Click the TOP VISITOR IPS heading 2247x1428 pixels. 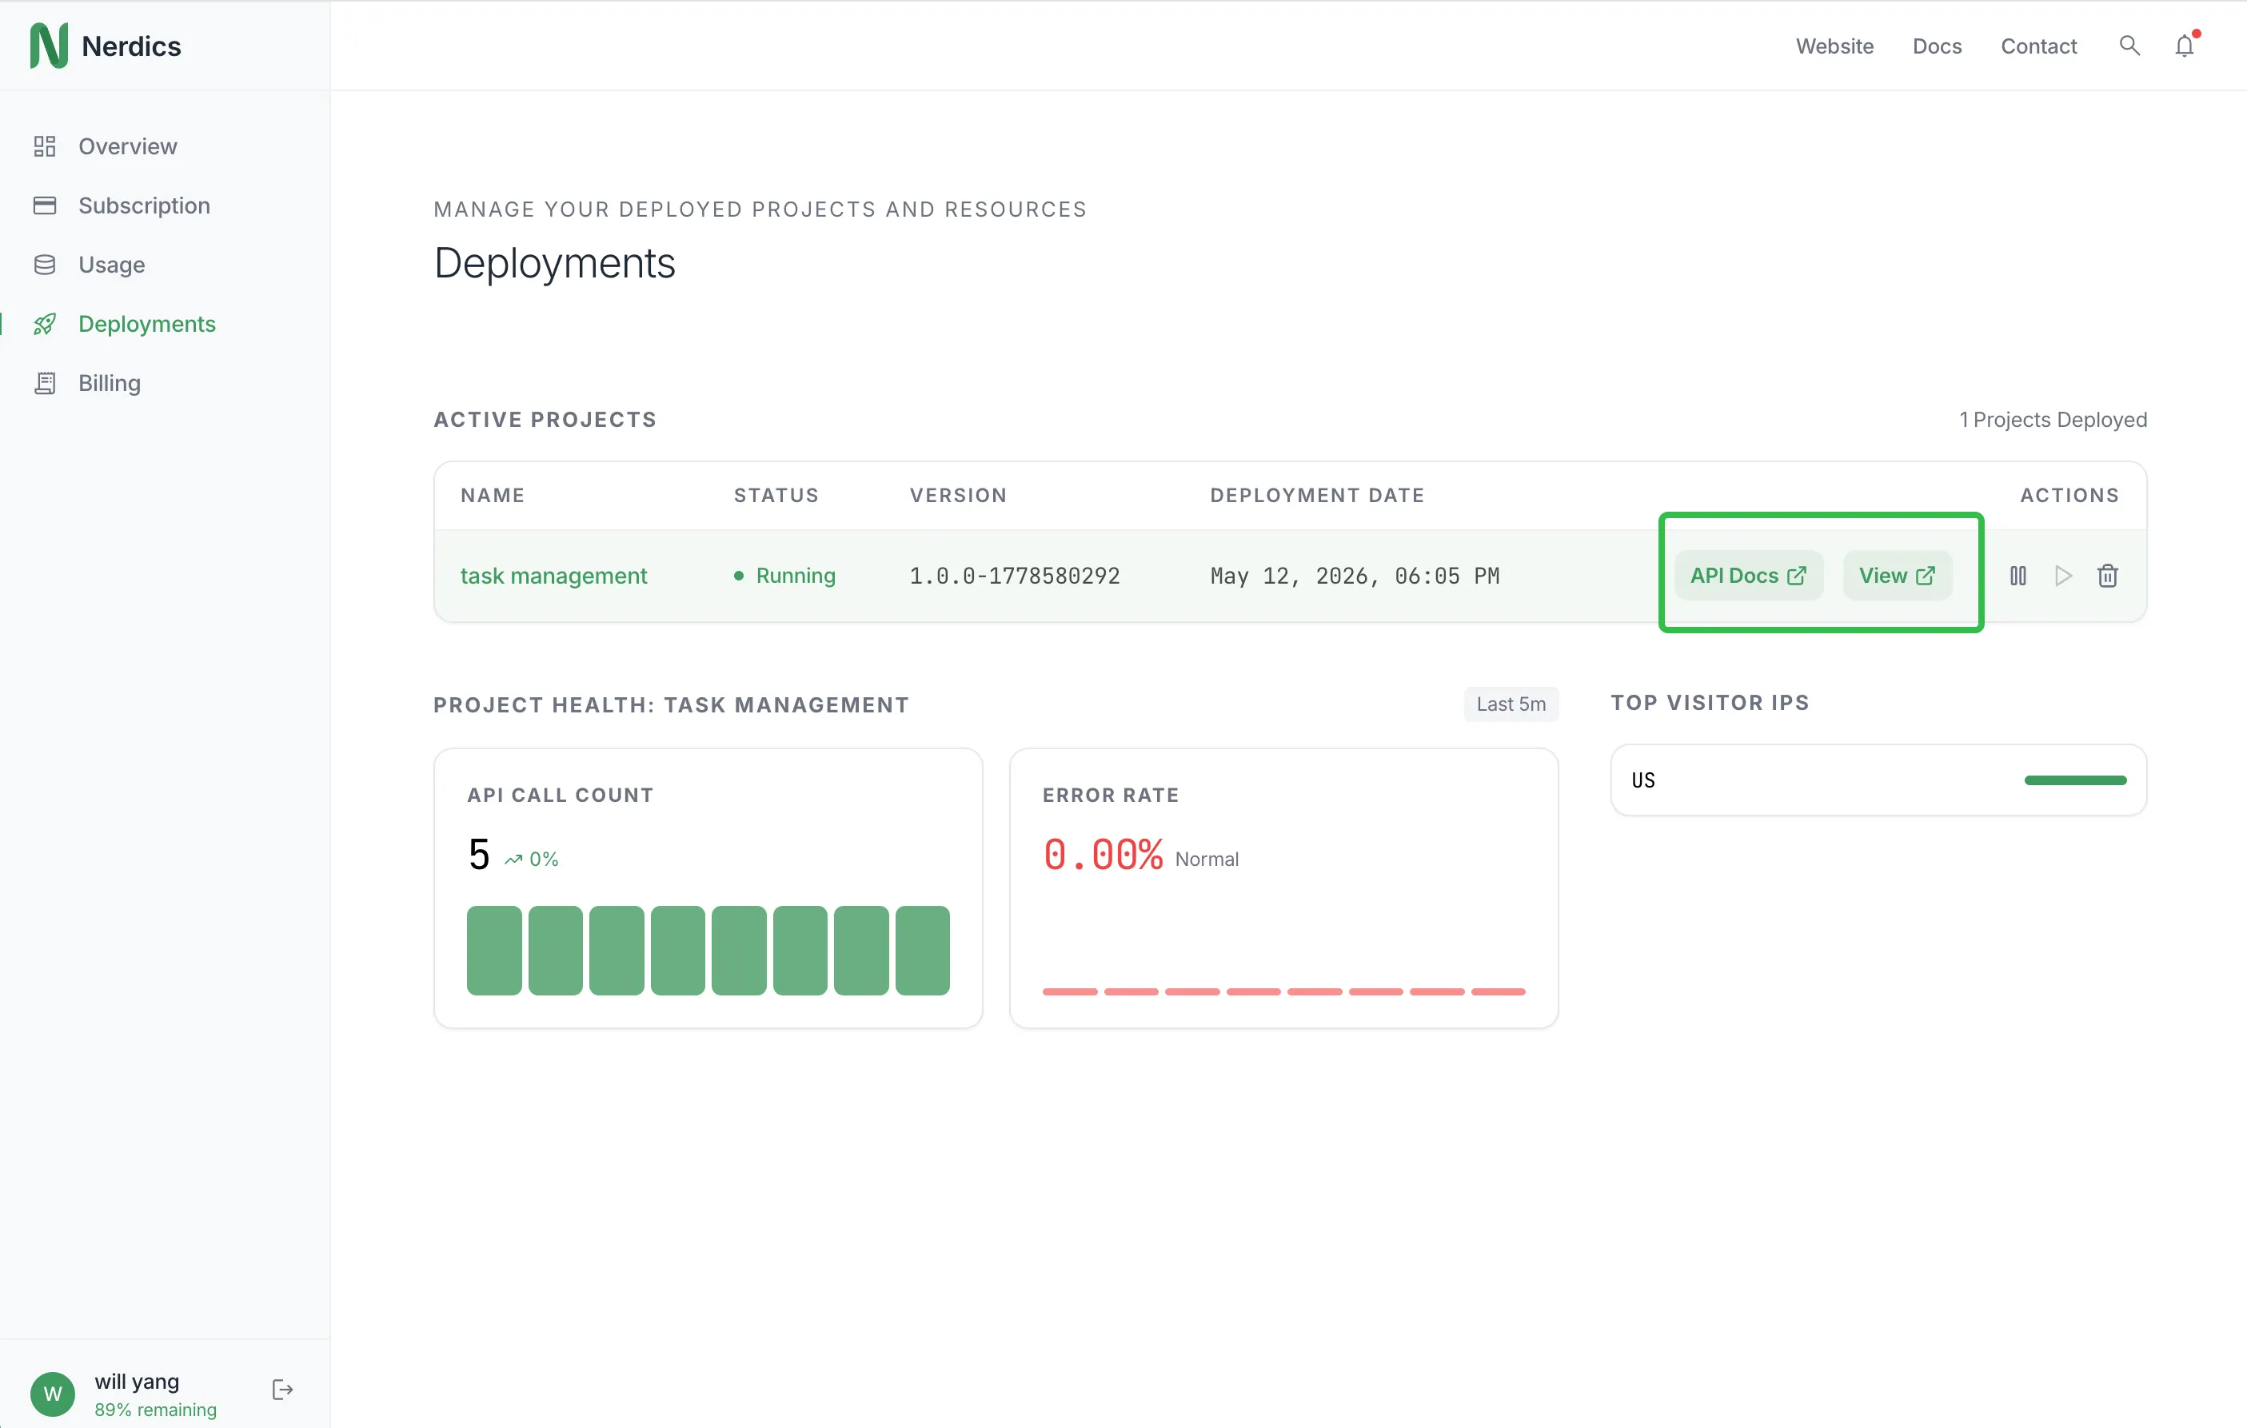tap(1710, 703)
